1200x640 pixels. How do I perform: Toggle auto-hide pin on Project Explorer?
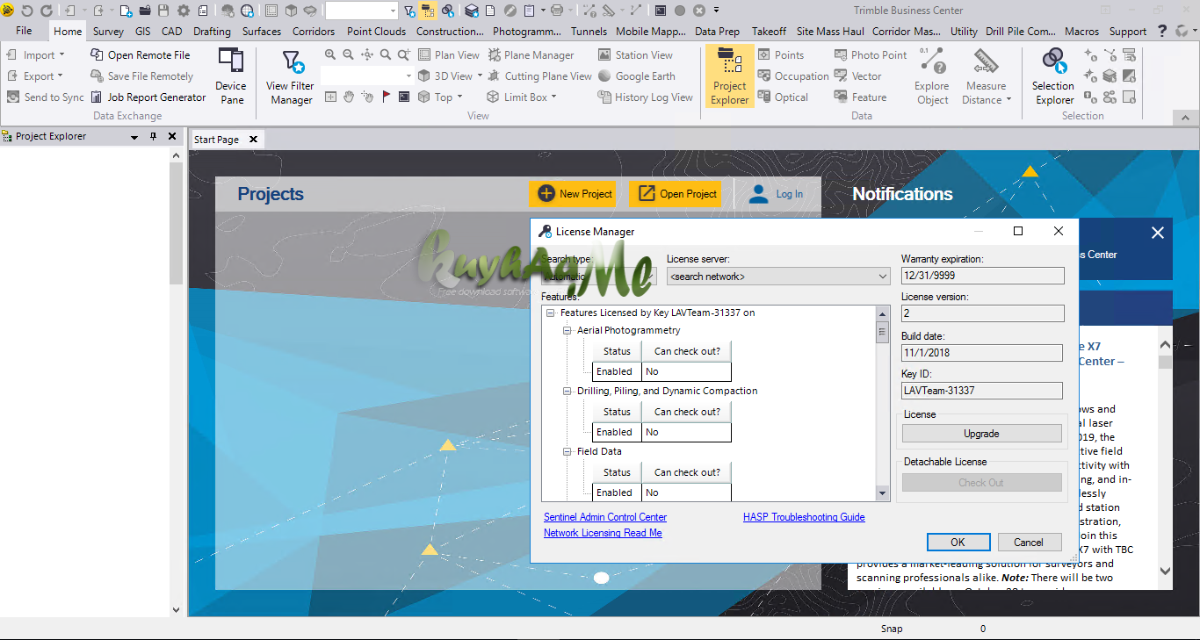pyautogui.click(x=153, y=137)
